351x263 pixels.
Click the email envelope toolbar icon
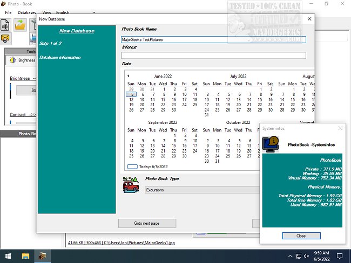click(x=5, y=39)
